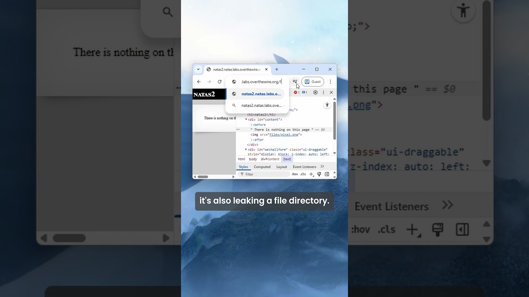Reload the natas2 page
Image resolution: width=529 pixels, height=297 pixels.
tap(219, 82)
